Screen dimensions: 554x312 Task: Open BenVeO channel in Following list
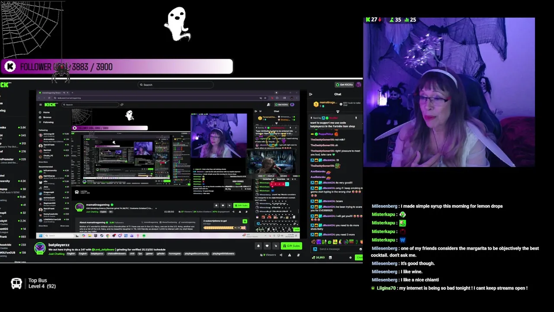(x=54, y=150)
